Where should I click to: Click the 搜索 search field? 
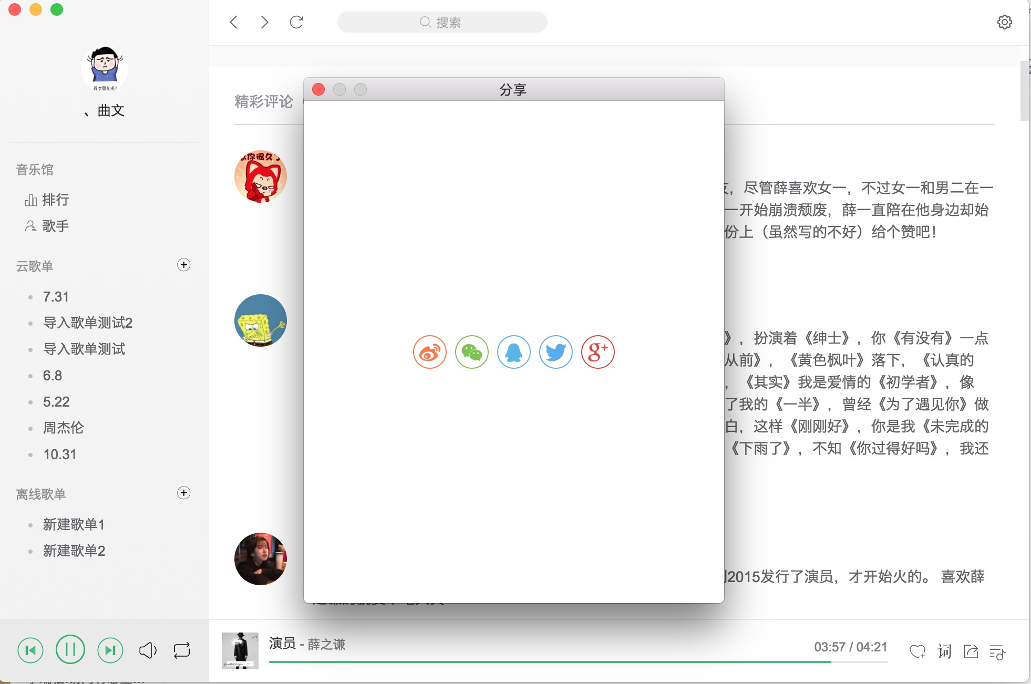pyautogui.click(x=442, y=22)
